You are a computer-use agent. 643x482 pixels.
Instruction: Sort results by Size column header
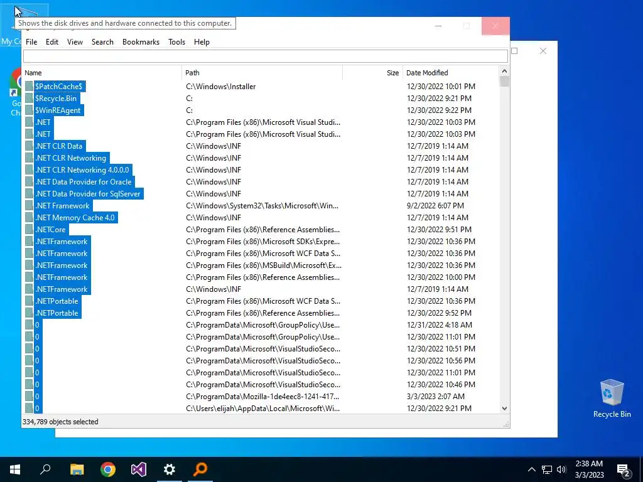point(372,73)
